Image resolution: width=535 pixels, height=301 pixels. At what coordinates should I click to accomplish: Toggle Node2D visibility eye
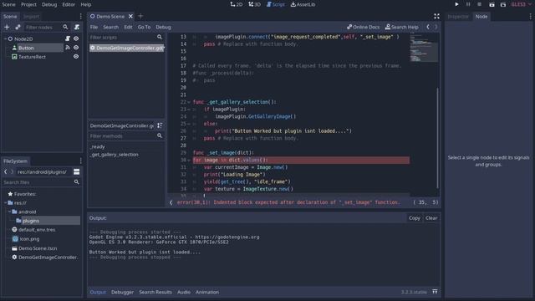[76, 38]
